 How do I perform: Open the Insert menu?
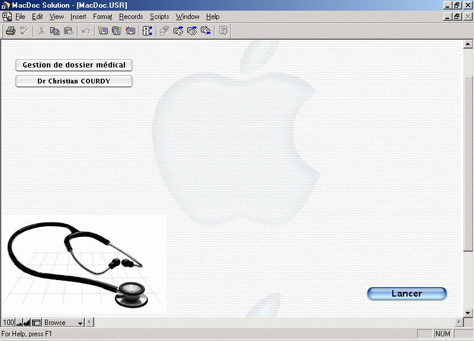click(78, 17)
